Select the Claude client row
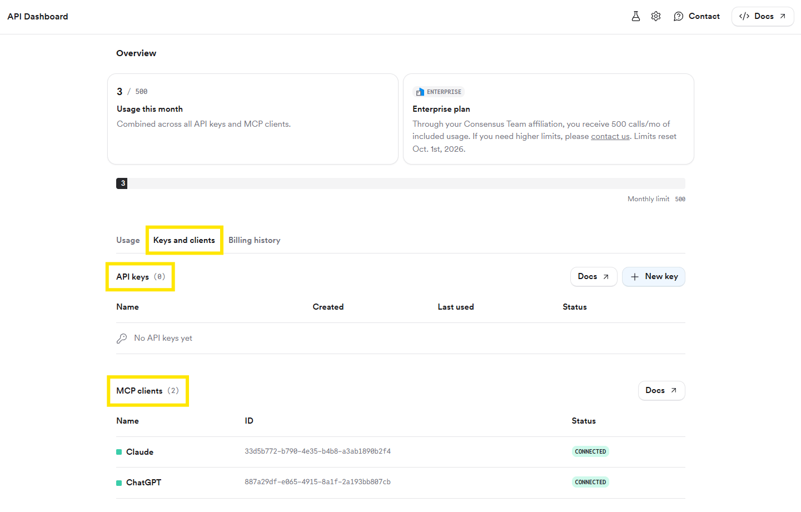Screen dimensions: 801x512 [401, 452]
